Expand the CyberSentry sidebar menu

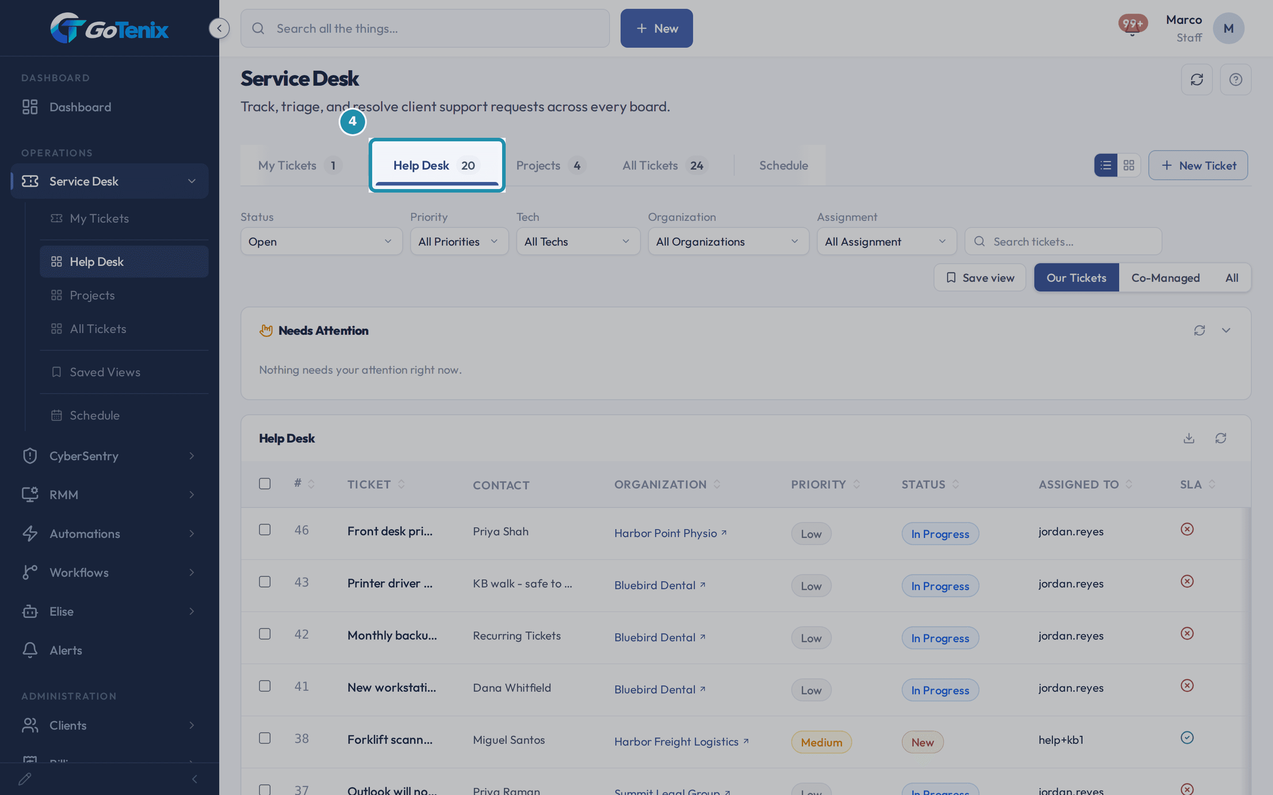pyautogui.click(x=110, y=455)
